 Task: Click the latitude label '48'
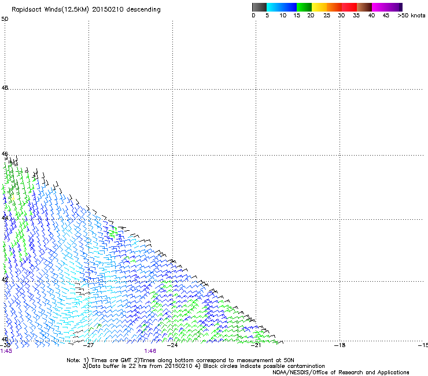[x=5, y=88]
